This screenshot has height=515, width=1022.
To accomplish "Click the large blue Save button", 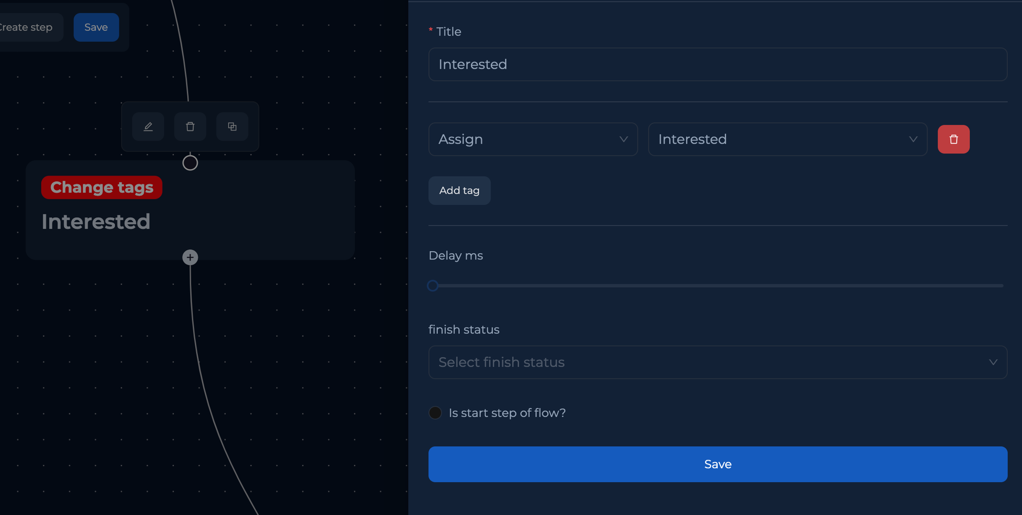I will tap(717, 464).
